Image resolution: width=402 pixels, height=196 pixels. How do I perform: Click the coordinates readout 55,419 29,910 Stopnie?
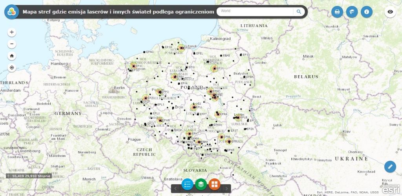[31, 176]
